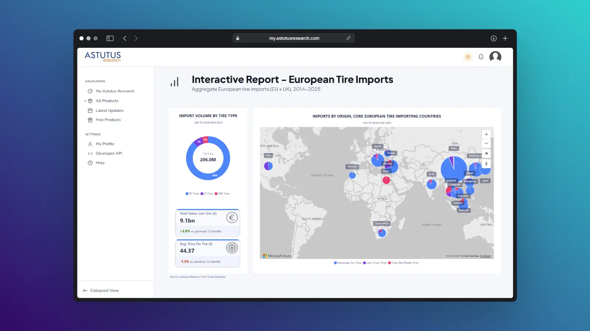Collapse the sidebar via Collapsed View
Screen dimensions: 590x331
coord(101,290)
